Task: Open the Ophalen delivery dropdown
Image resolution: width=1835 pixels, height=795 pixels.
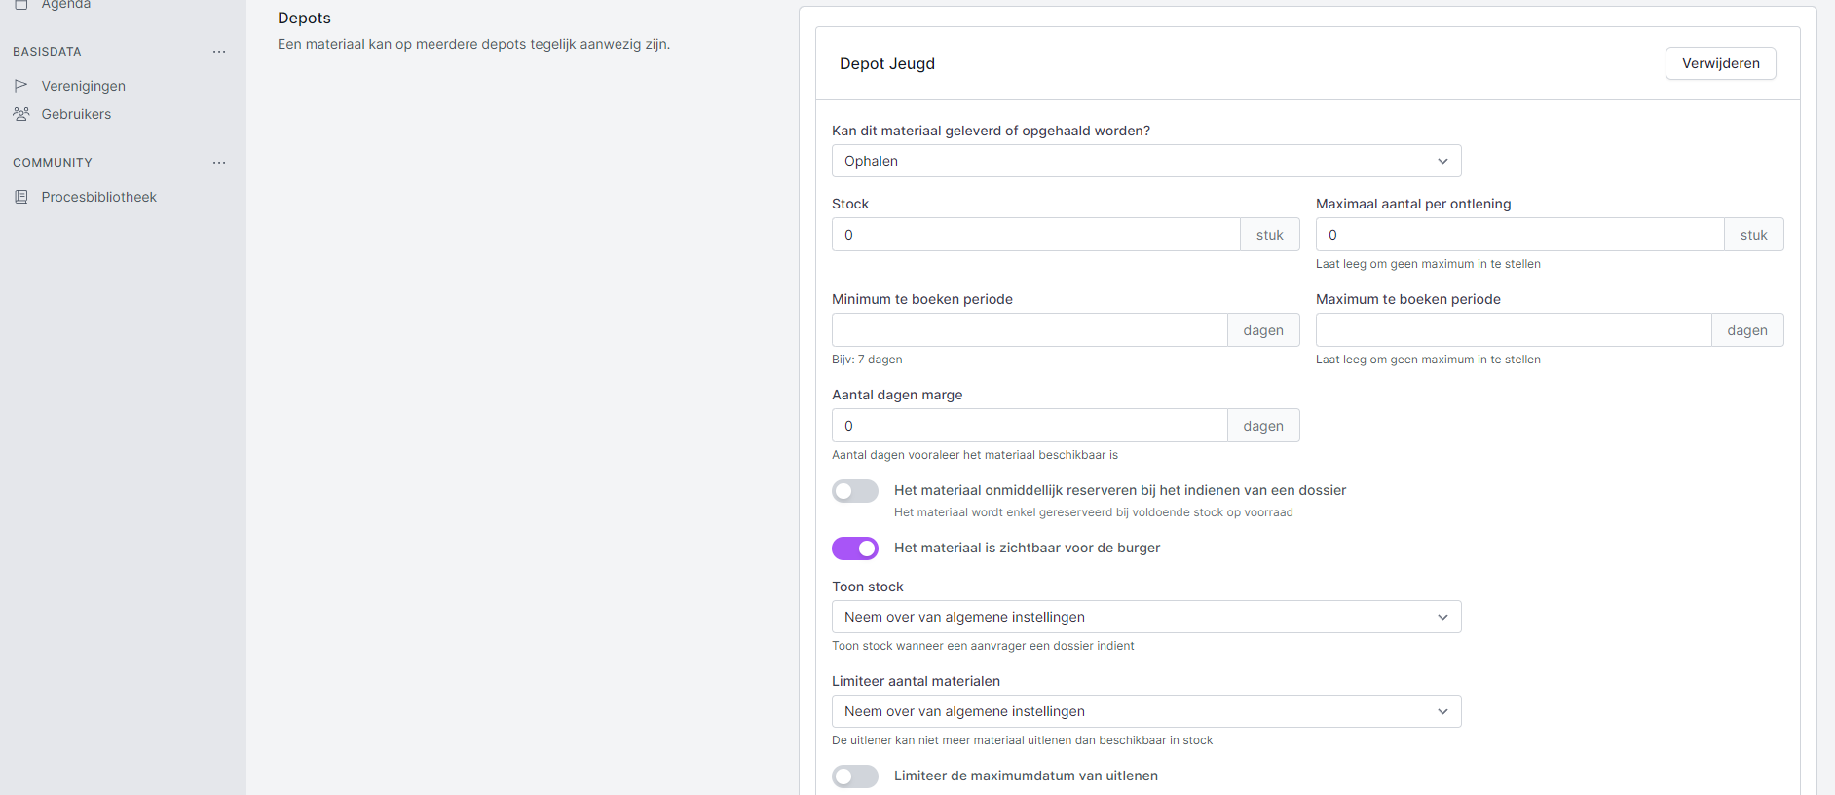Action: click(1145, 161)
